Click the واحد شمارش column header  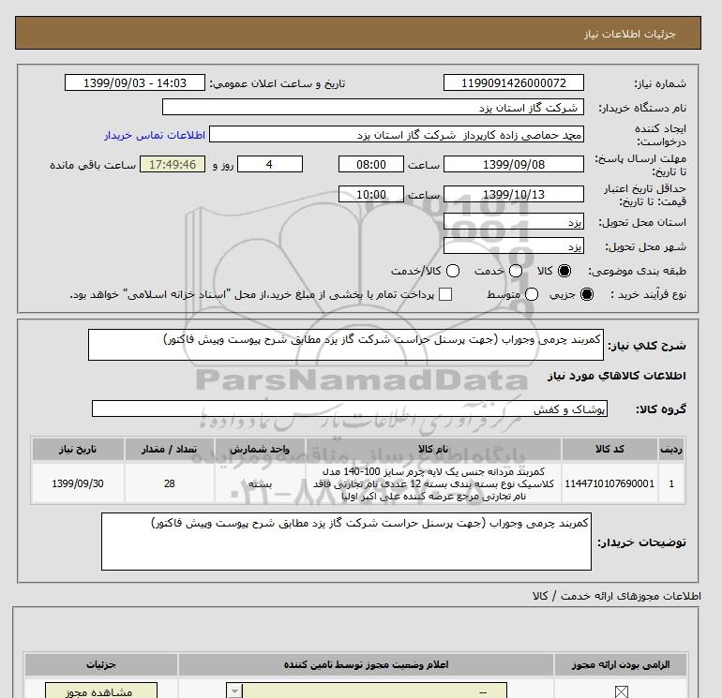pos(260,449)
